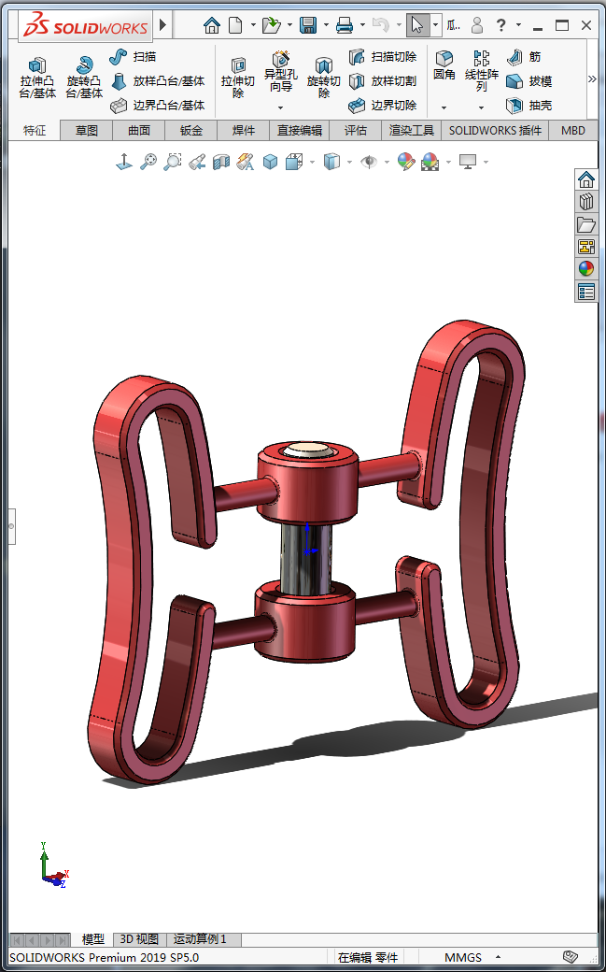
Task: Choose Lofted Cut (放样切割)
Action: [x=382, y=81]
